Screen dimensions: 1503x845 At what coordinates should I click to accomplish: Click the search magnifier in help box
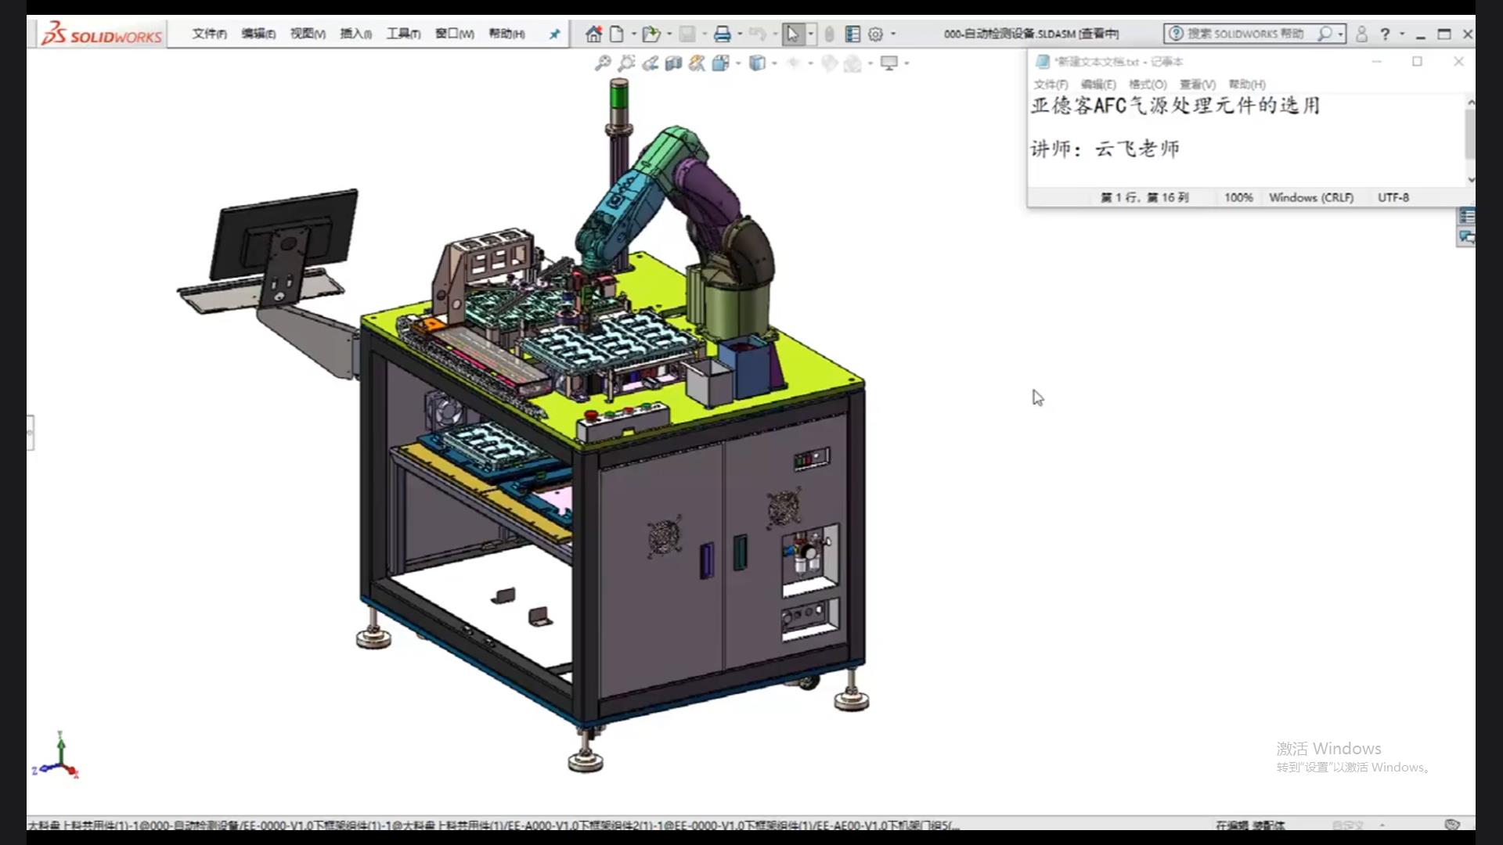(1325, 34)
